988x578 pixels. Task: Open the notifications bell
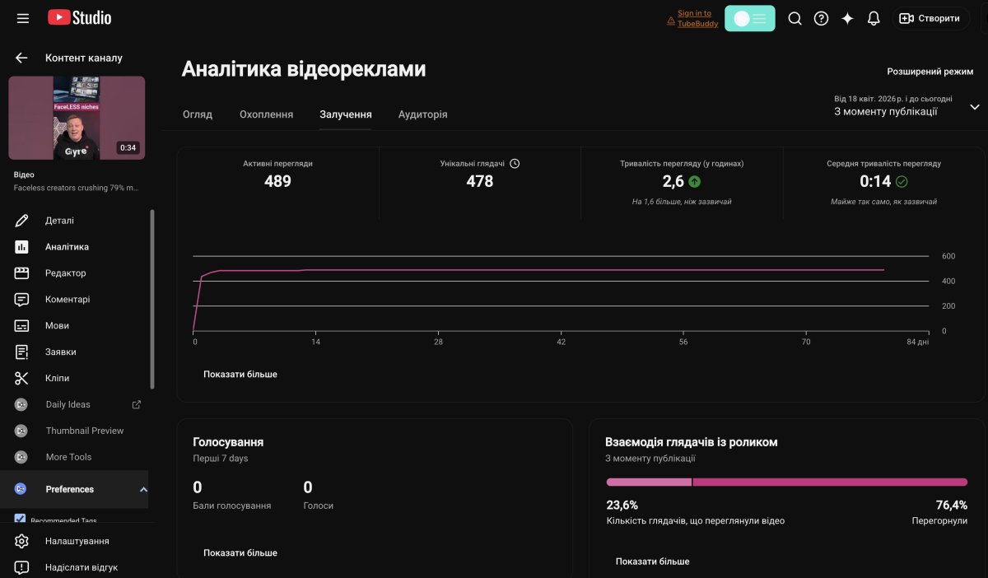click(x=874, y=18)
